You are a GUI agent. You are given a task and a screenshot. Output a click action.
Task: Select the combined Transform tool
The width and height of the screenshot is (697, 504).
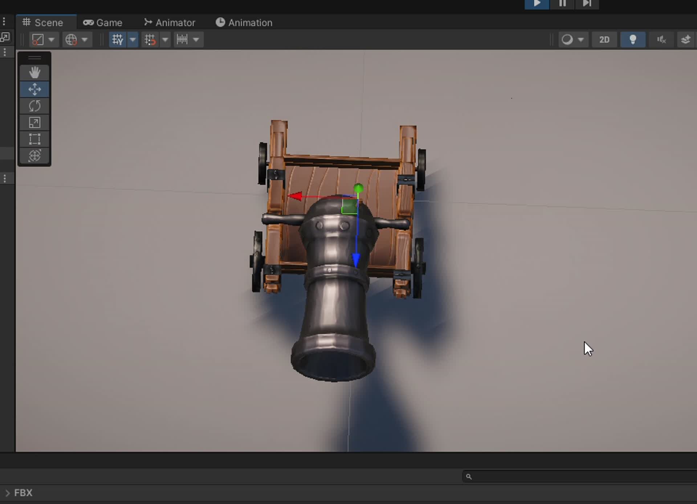point(34,156)
